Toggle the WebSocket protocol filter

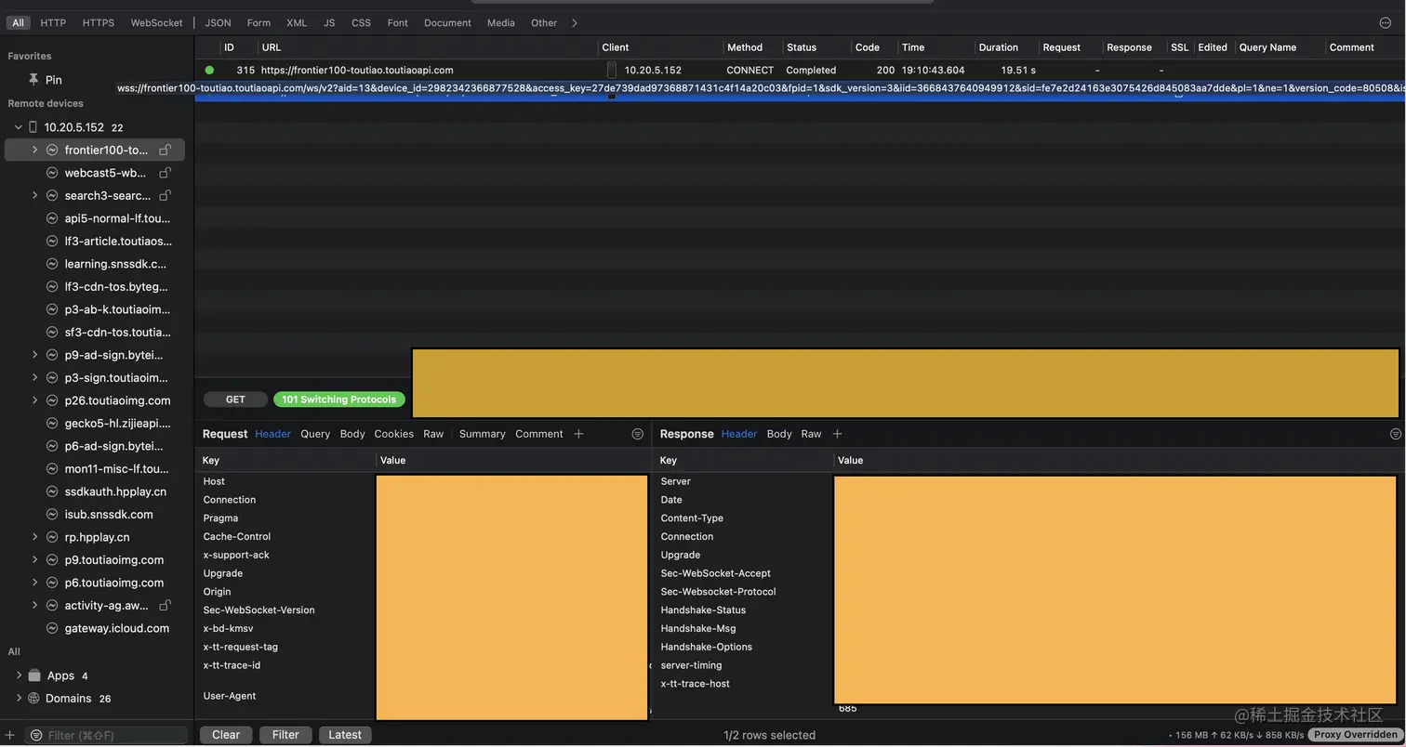tap(156, 22)
